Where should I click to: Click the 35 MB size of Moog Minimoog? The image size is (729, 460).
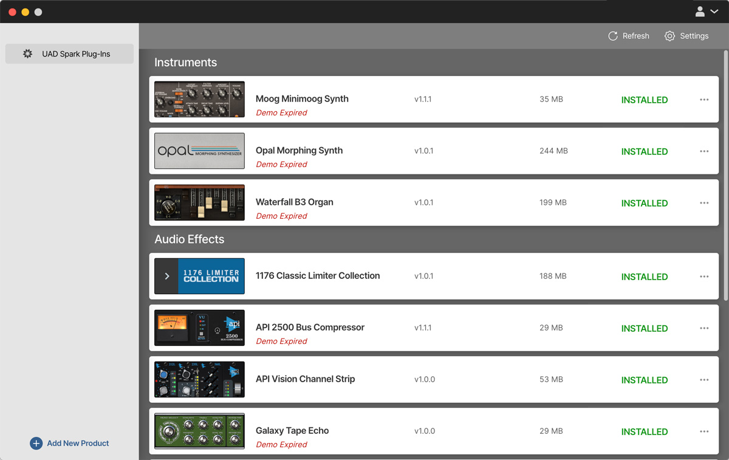tap(551, 99)
